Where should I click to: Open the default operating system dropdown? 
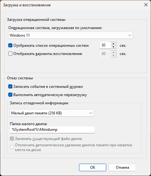pyautogui.click(x=70, y=35)
